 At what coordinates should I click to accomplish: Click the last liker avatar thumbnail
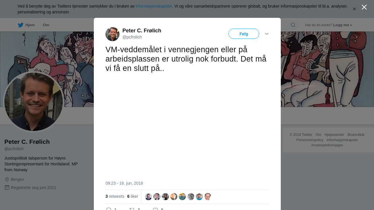point(208,197)
